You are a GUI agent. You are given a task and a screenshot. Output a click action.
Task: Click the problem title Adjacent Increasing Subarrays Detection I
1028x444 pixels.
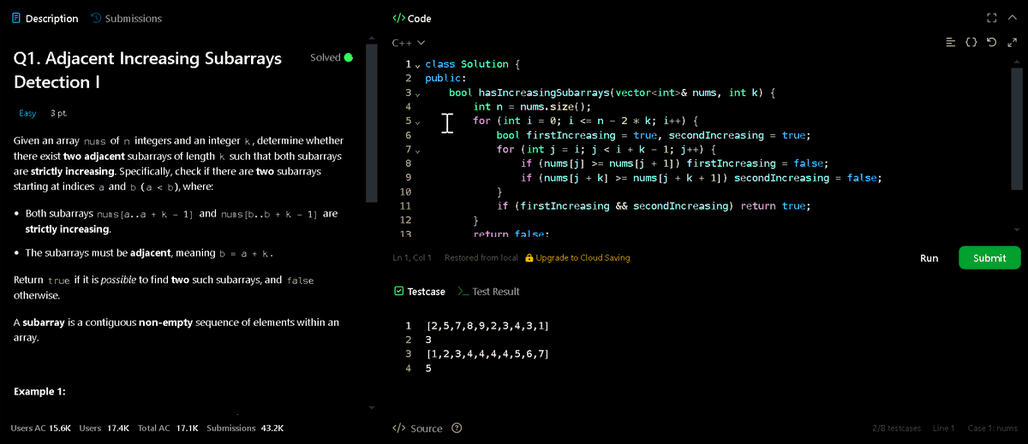coord(147,70)
